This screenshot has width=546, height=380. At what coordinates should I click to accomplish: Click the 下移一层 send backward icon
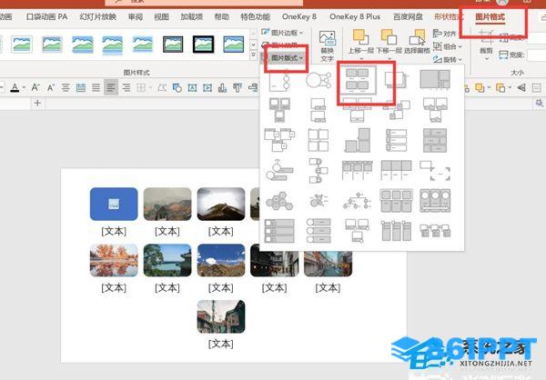coord(389,37)
